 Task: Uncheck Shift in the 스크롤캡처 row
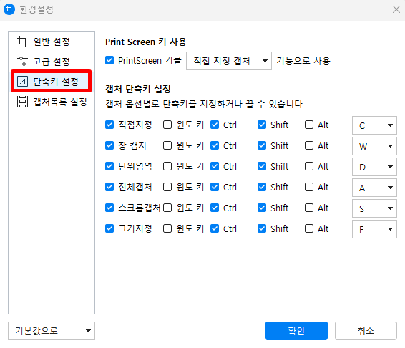(262, 208)
